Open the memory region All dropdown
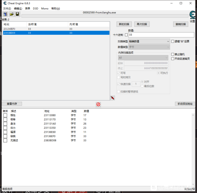Image resolution: width=197 pixels, height=193 pixels. pyautogui.click(x=143, y=58)
